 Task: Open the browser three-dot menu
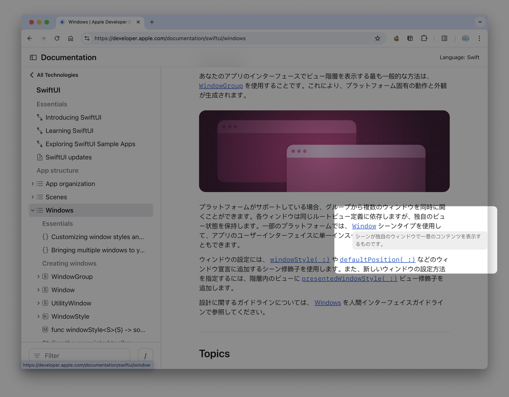(479, 39)
